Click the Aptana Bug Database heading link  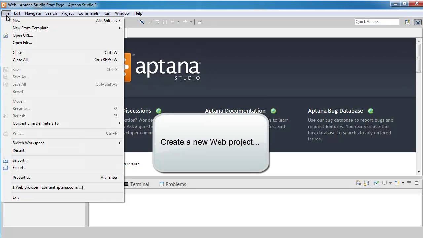point(335,111)
